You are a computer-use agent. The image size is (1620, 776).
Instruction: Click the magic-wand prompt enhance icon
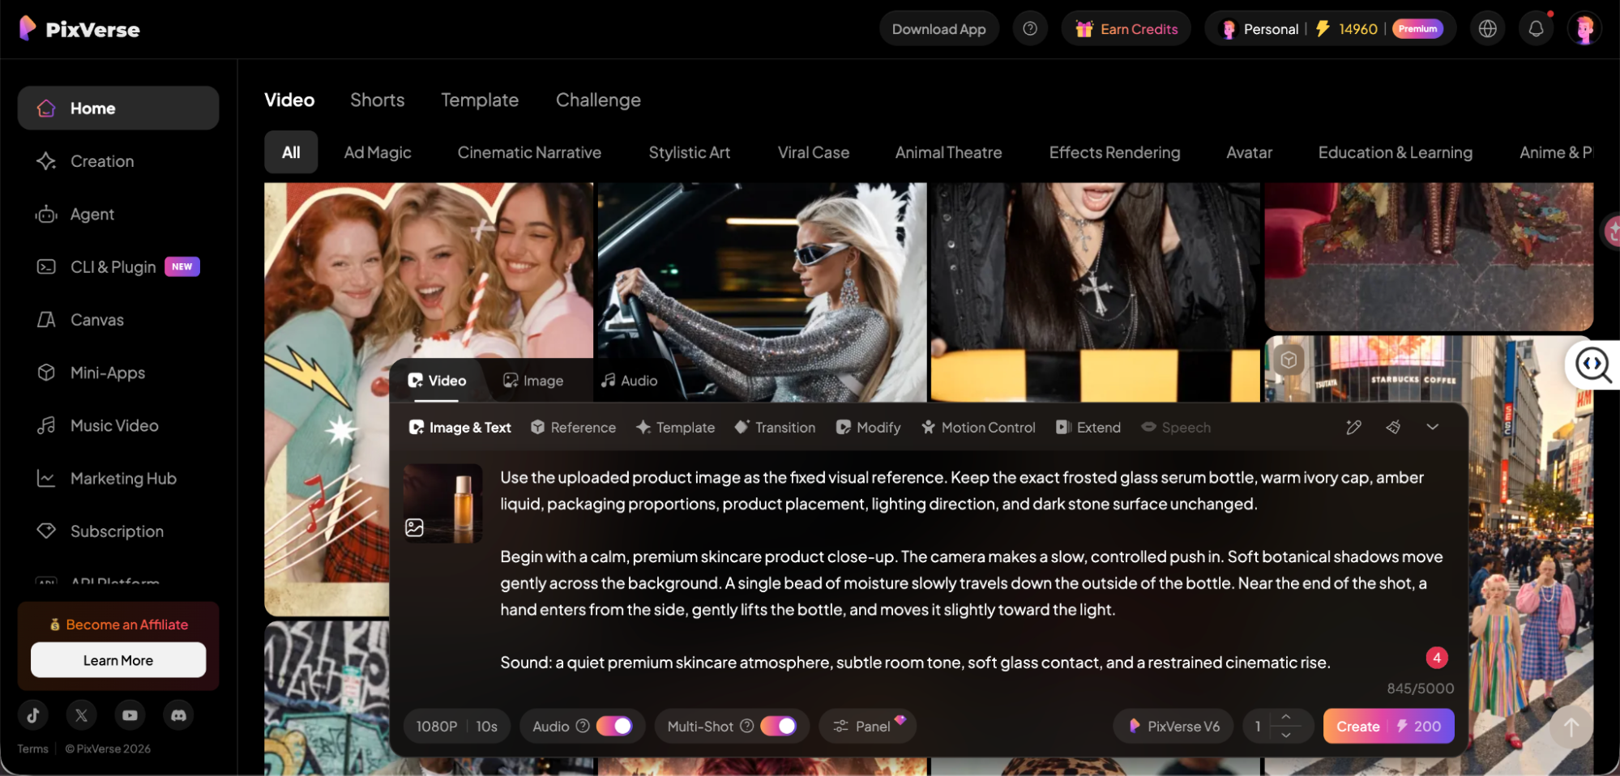[1353, 427]
